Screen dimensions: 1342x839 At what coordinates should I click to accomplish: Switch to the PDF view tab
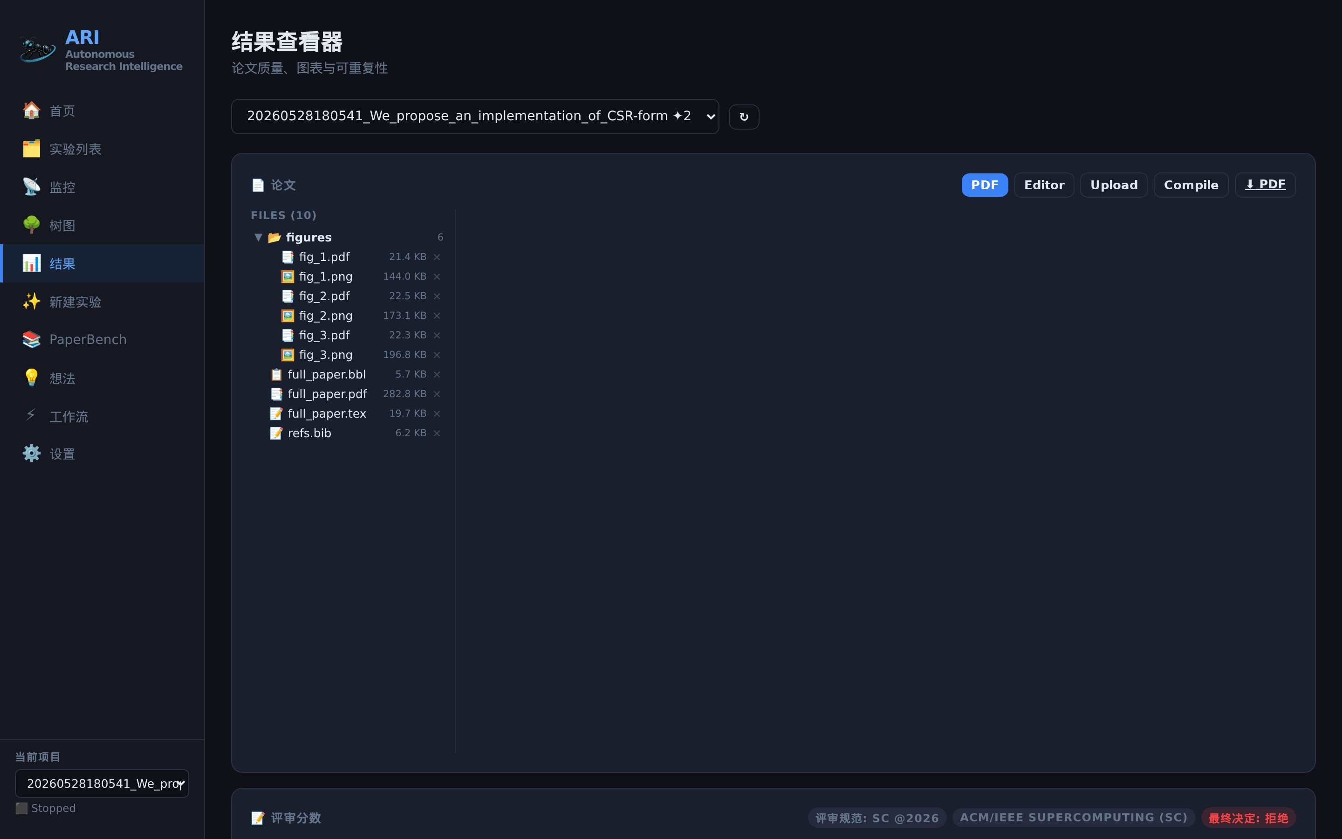point(984,185)
